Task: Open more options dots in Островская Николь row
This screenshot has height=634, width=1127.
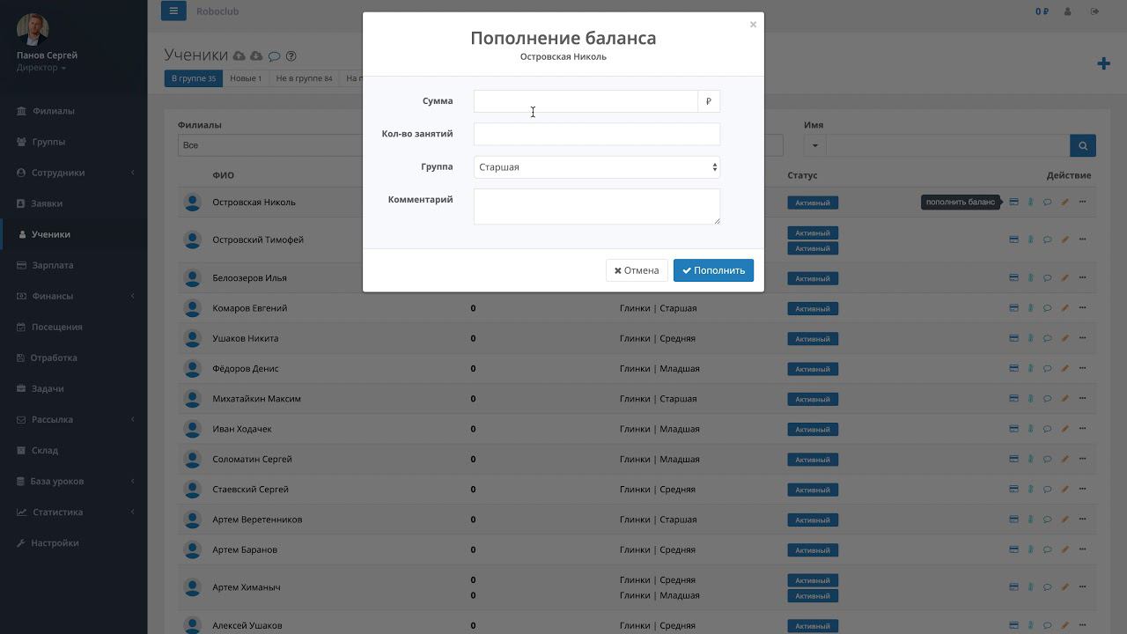Action: pyautogui.click(x=1082, y=202)
